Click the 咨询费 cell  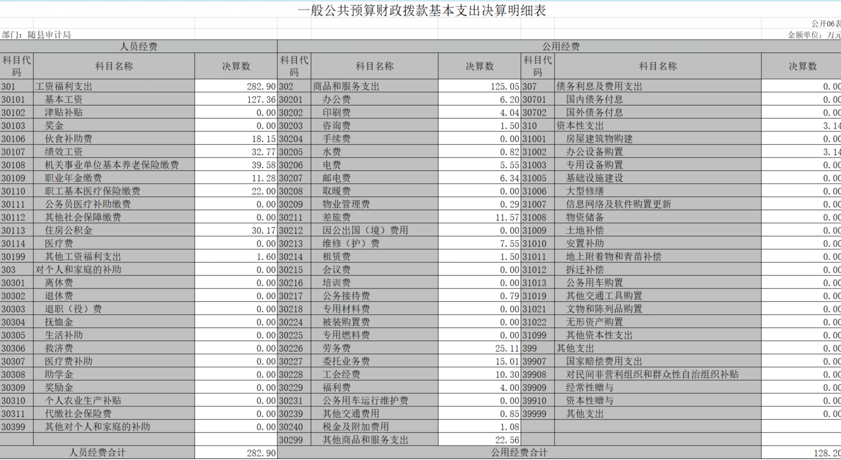(375, 126)
